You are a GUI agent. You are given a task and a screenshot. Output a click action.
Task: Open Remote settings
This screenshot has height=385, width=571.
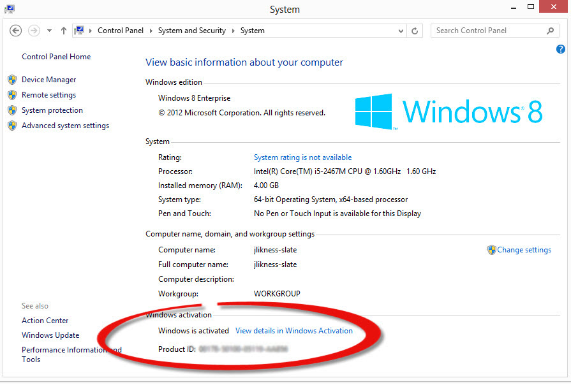click(x=48, y=95)
